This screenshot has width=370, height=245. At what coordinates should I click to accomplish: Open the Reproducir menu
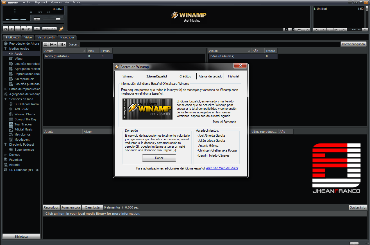42,3
